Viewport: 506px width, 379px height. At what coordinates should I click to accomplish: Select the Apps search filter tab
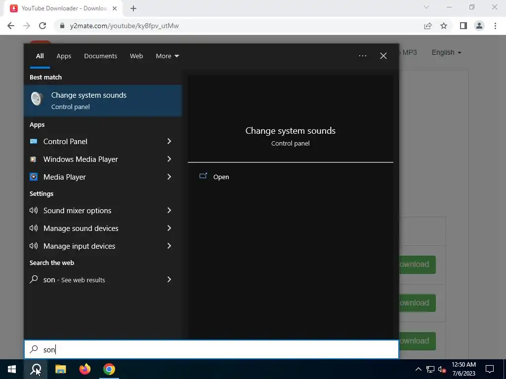[x=64, y=56]
